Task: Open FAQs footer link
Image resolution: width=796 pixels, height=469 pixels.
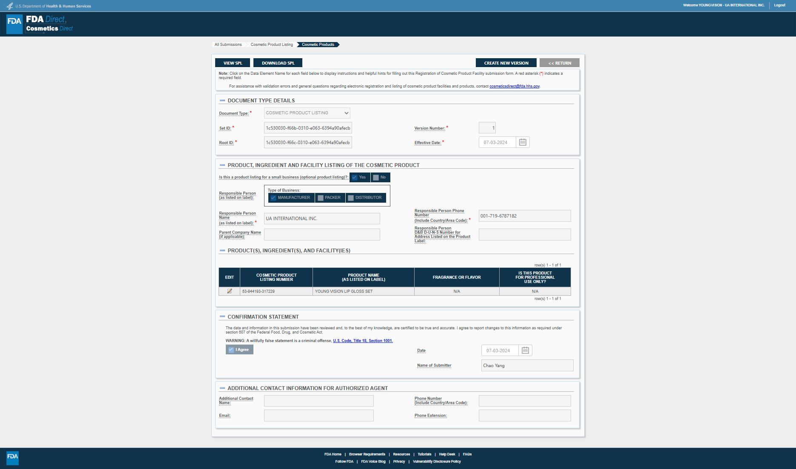Action: [x=467, y=455]
